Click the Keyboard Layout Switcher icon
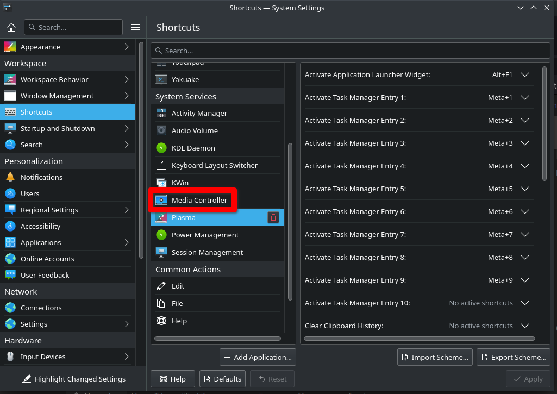 [161, 165]
